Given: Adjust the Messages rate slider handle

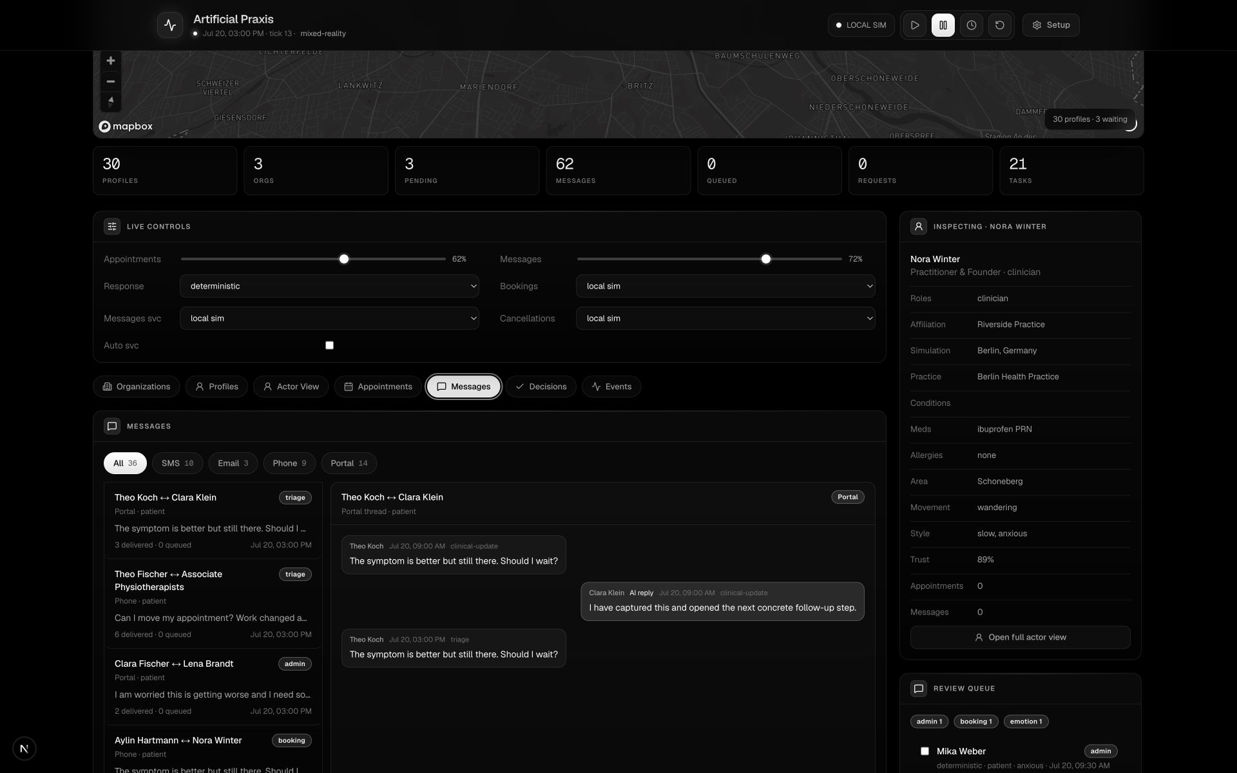Looking at the screenshot, I should 766,259.
